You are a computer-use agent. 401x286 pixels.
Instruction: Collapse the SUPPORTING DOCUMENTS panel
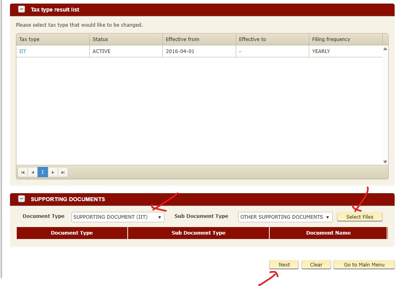point(22,199)
